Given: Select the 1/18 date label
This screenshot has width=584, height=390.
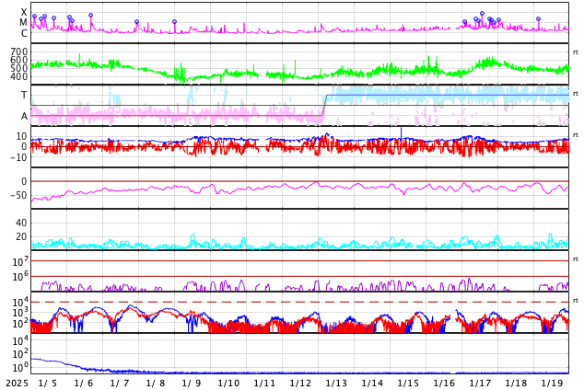Looking at the screenshot, I should click(516, 384).
